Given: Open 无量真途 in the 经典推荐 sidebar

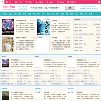Looking at the screenshot, I should point(81,41).
